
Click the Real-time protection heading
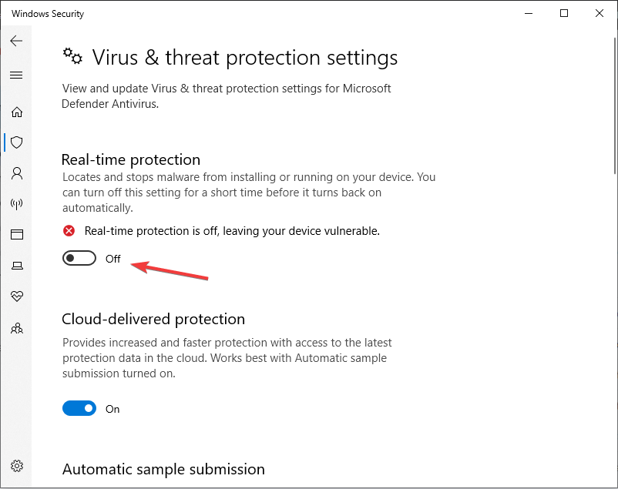point(131,159)
